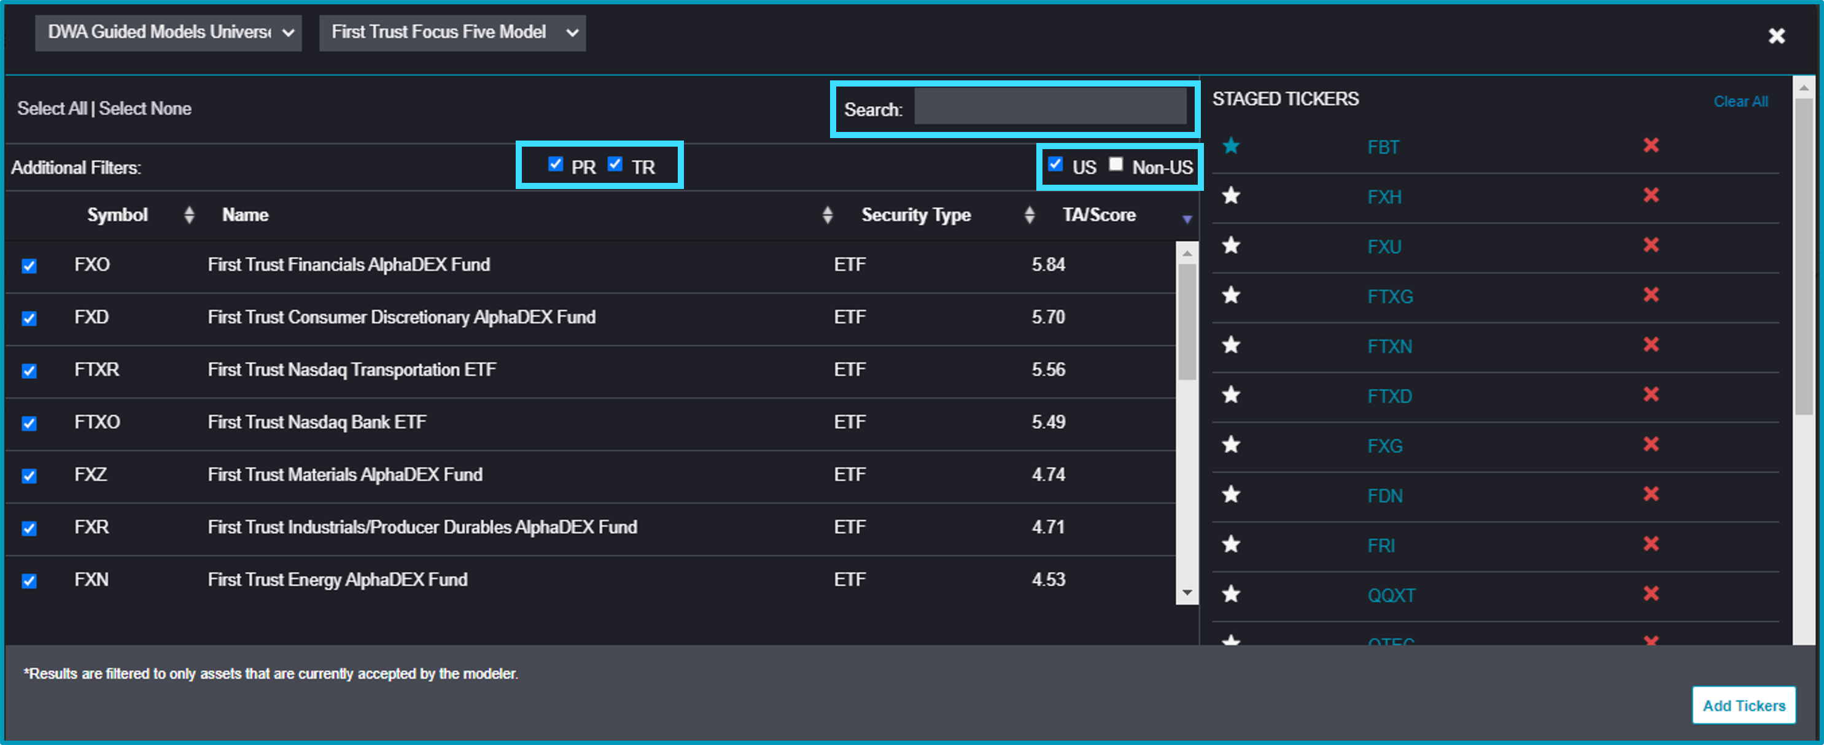Remove FXG from staged tickers
Viewport: 1824px width, 745px height.
pyautogui.click(x=1651, y=444)
